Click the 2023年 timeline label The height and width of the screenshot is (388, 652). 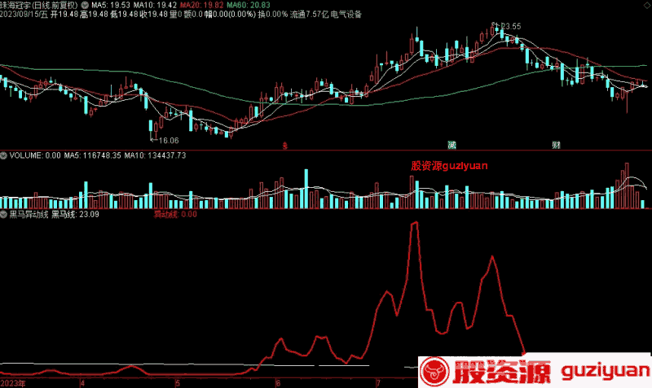(x=13, y=383)
